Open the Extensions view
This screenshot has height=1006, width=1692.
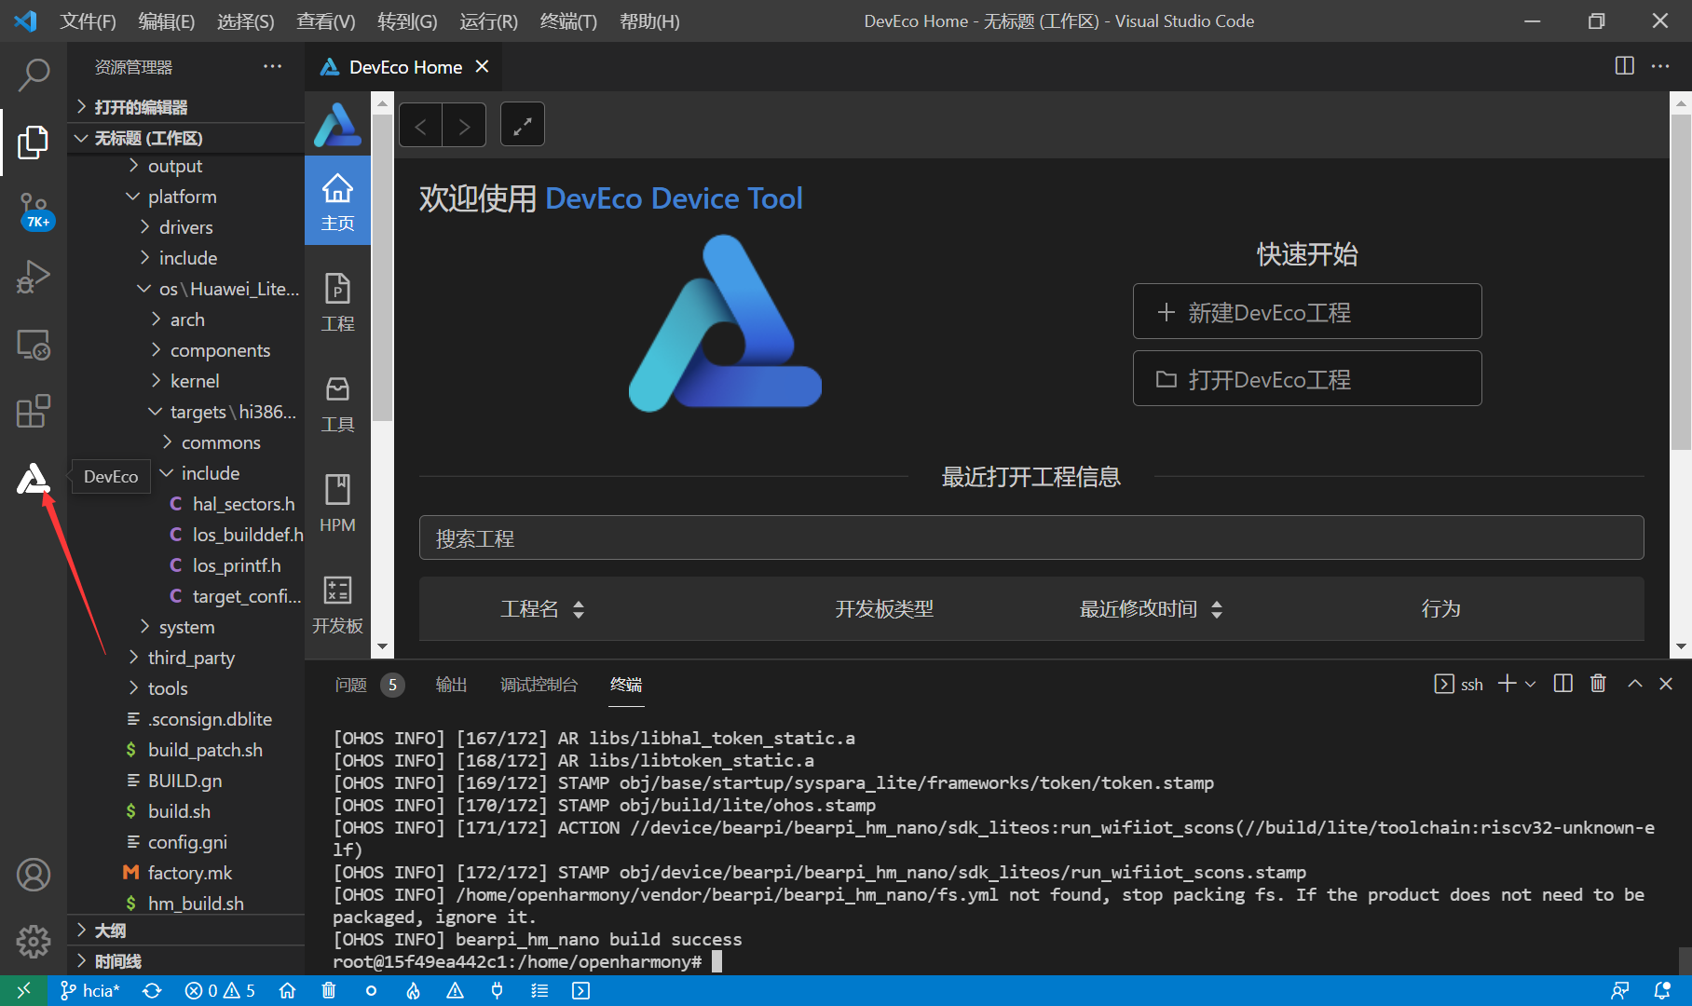coord(34,411)
